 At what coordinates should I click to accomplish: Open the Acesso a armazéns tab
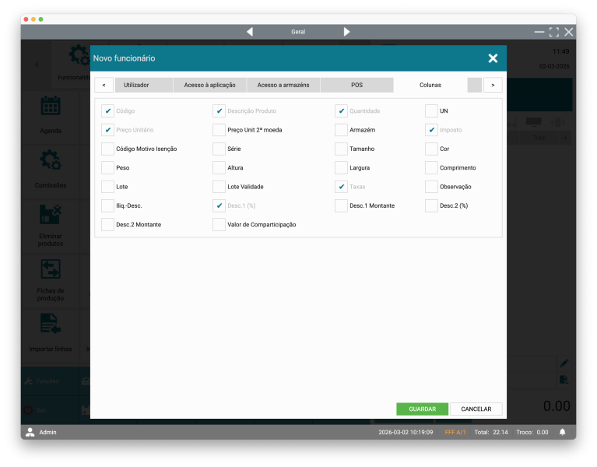point(283,84)
